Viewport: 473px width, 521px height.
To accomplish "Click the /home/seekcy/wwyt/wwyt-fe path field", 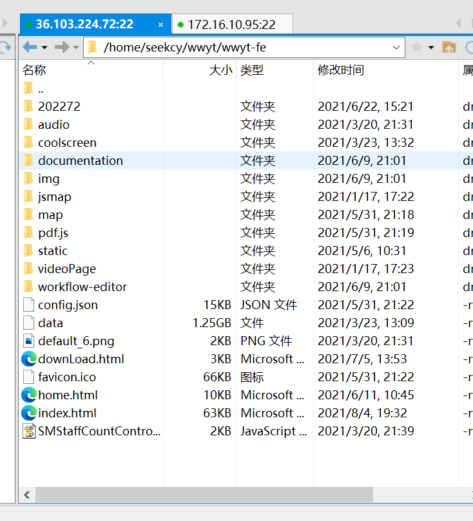I will (244, 48).
